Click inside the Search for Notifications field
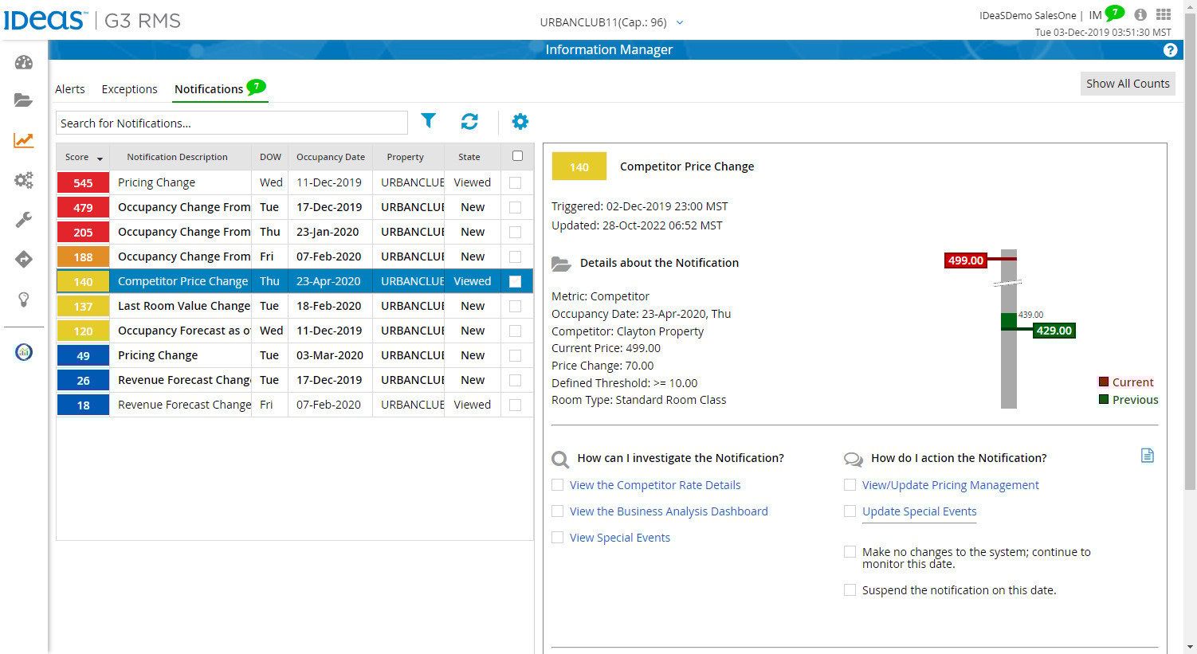Screen dimensions: 1197x654 [x=231, y=122]
